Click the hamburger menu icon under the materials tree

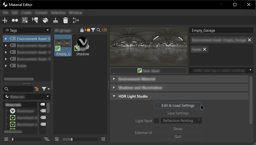[x=6, y=139]
